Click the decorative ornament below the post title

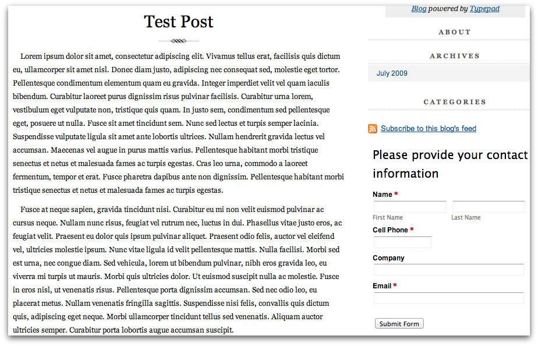(x=178, y=41)
